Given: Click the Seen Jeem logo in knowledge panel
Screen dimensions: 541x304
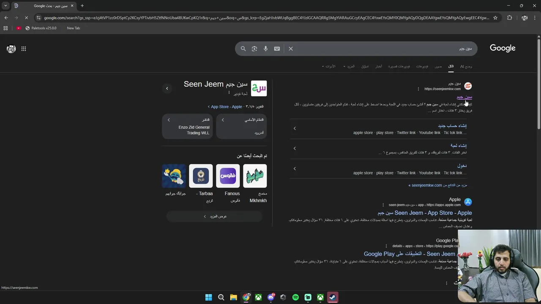Looking at the screenshot, I should click(259, 88).
